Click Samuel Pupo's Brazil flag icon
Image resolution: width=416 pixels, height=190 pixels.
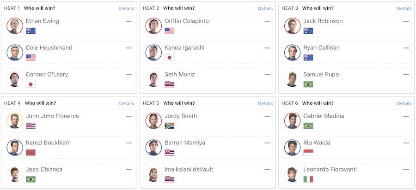(x=308, y=84)
